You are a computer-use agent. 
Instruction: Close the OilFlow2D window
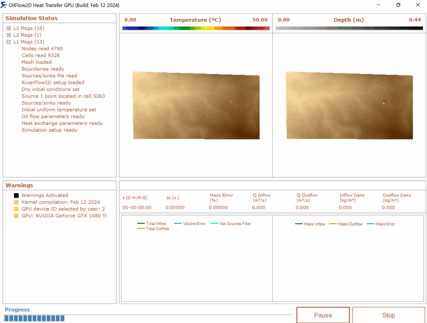pos(418,5)
